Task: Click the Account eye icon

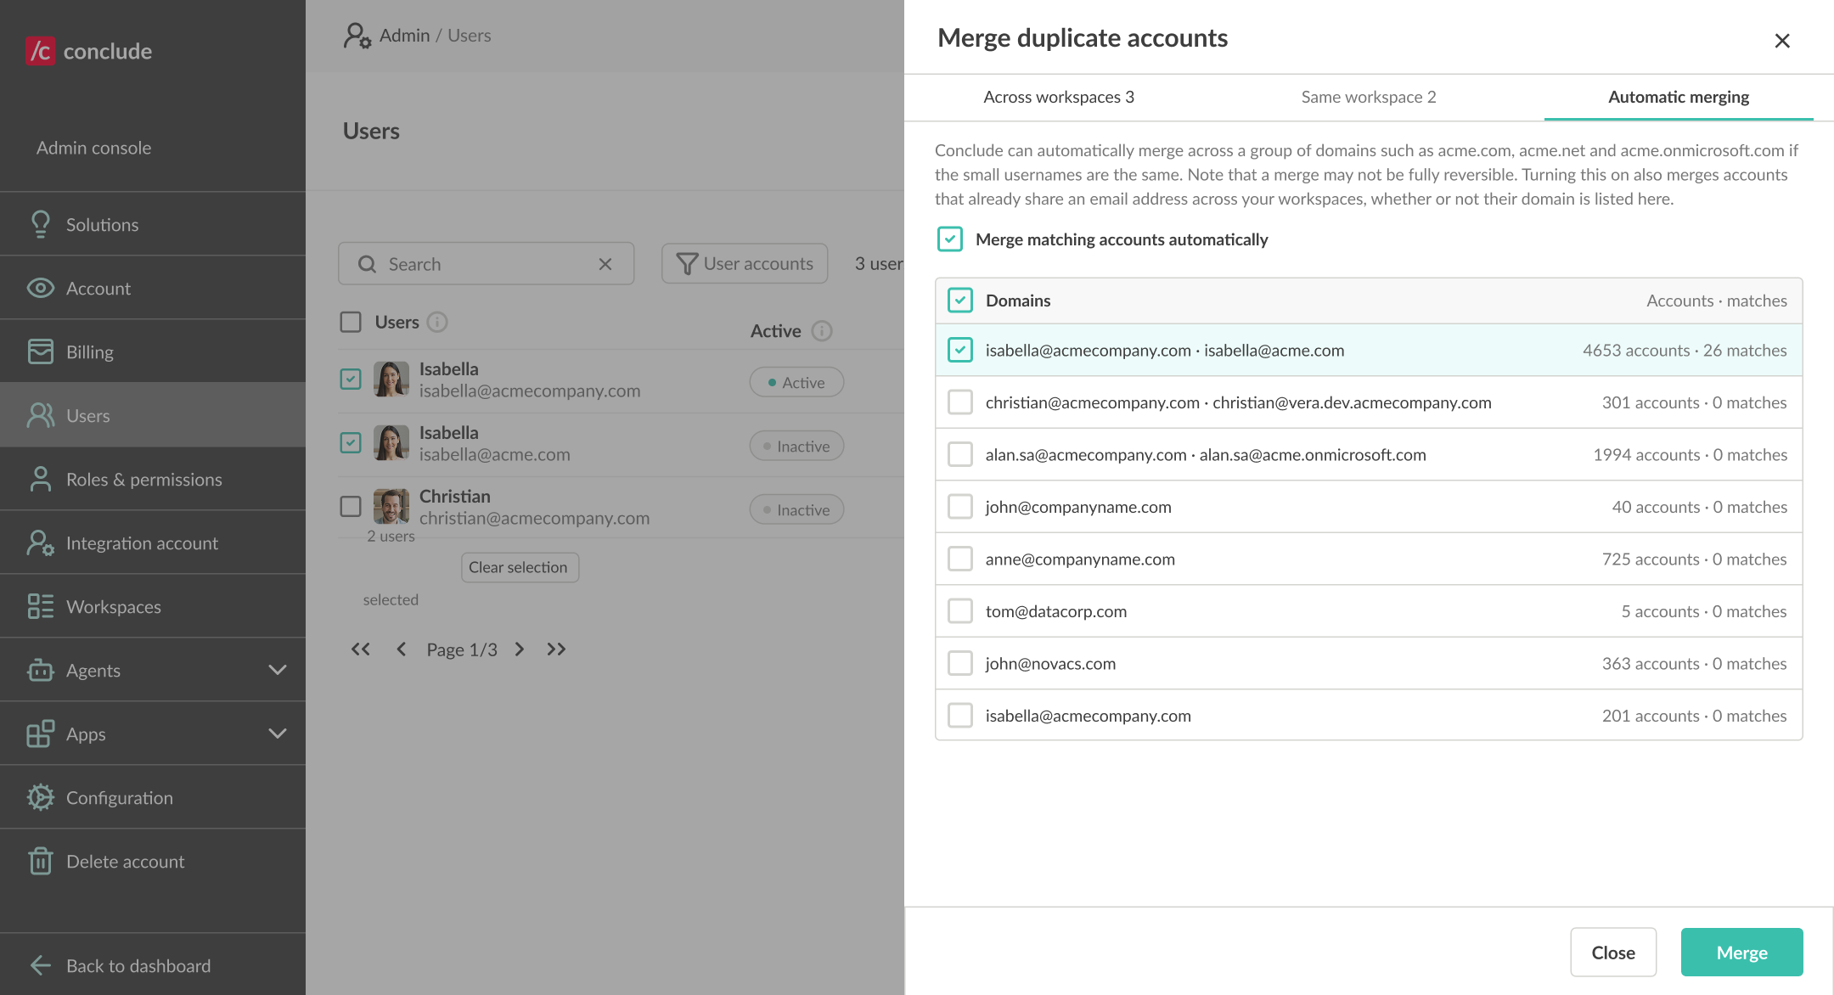Action: (40, 288)
